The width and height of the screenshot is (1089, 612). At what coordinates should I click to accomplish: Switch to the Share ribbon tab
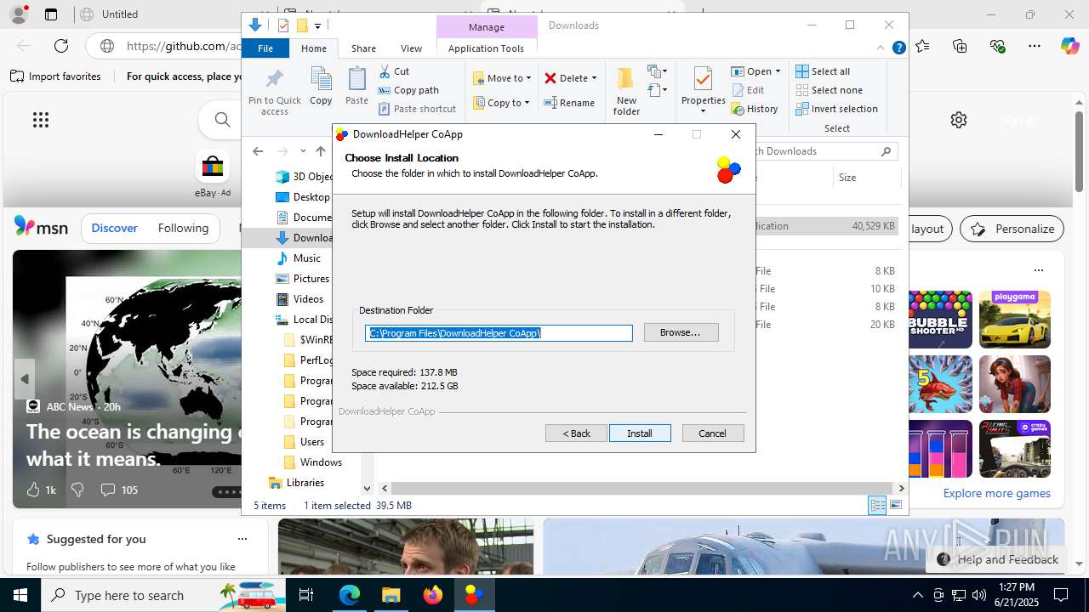tap(363, 48)
